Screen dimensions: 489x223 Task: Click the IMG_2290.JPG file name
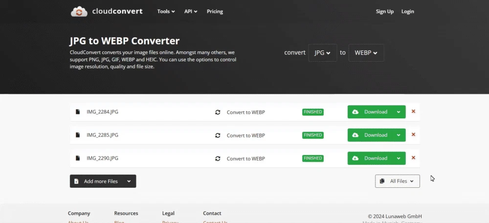[x=102, y=158]
